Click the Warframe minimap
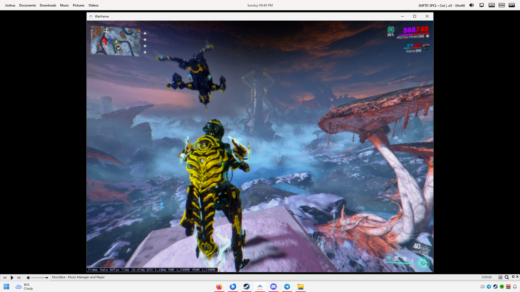The height and width of the screenshot is (292, 520). 116,41
